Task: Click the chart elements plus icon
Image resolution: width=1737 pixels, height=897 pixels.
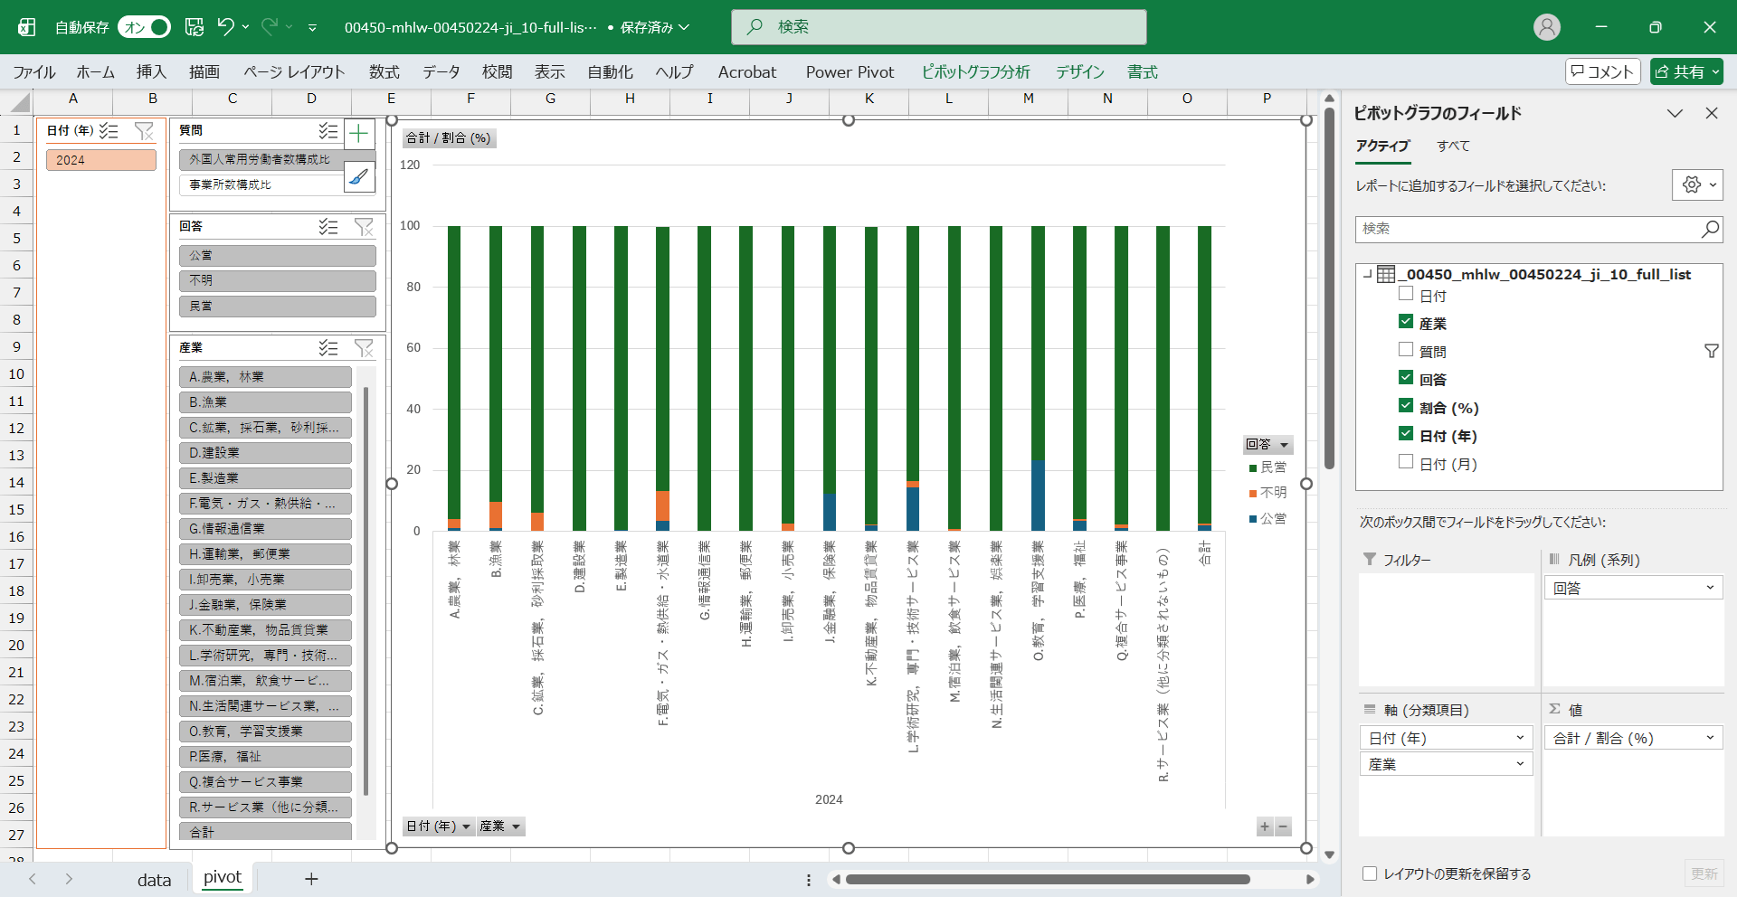Action: tap(359, 135)
